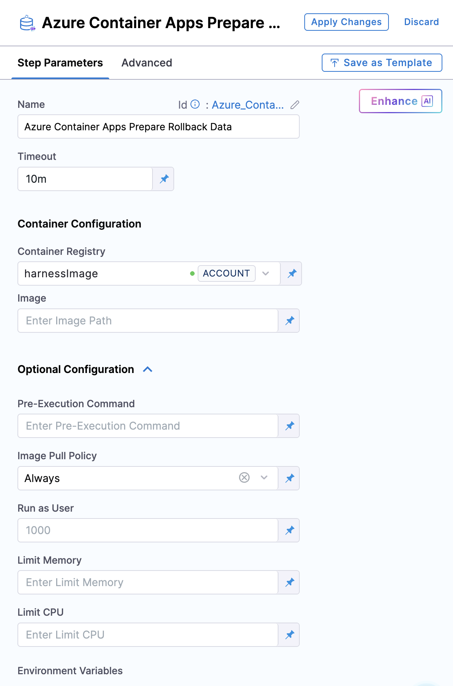Click the Save as Template button
This screenshot has width=453, height=686.
(382, 63)
